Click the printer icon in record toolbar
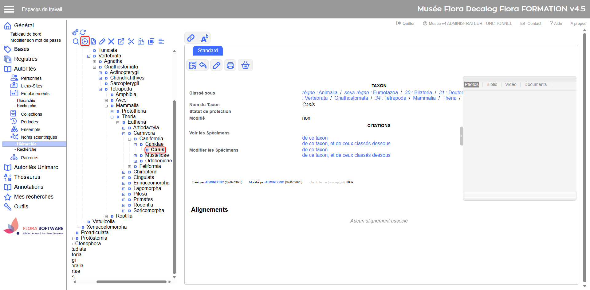Image resolution: width=590 pixels, height=290 pixels. click(x=230, y=65)
